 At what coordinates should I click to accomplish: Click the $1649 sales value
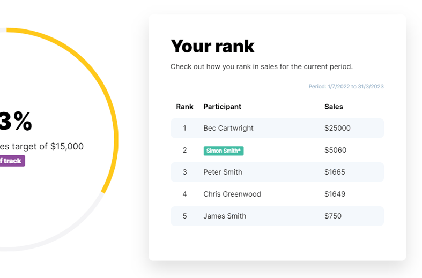[335, 194]
